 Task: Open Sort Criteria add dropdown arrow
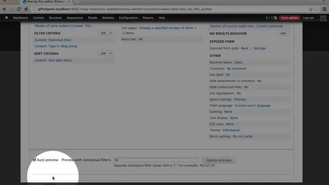[x=111, y=53]
